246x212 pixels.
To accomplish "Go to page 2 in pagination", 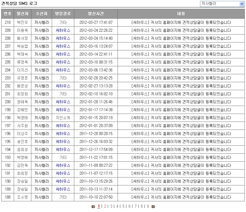I will pos(105,207).
